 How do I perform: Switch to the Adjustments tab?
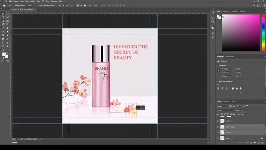click(x=230, y=57)
